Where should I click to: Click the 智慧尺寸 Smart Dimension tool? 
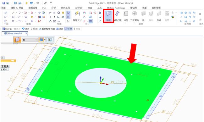coord(77,16)
